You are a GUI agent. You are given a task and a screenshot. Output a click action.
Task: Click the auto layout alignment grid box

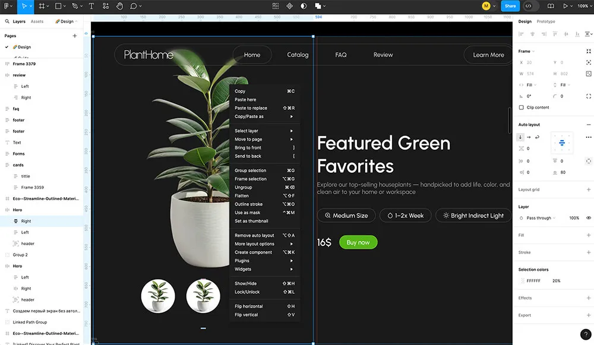pyautogui.click(x=562, y=143)
